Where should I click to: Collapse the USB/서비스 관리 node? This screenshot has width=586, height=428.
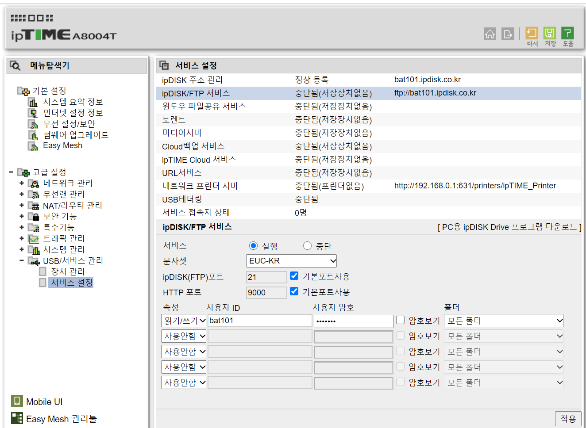(22, 260)
